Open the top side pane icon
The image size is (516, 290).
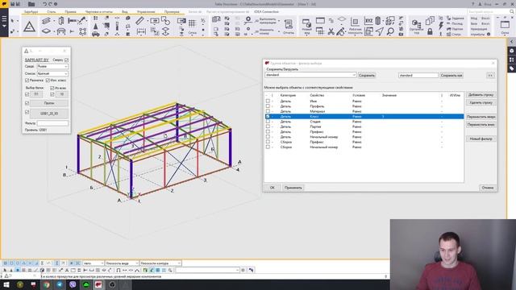[511, 51]
